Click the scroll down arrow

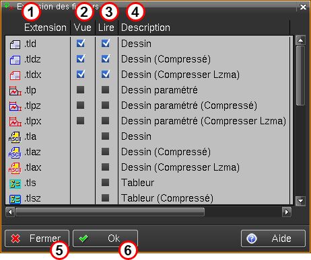coord(300,200)
